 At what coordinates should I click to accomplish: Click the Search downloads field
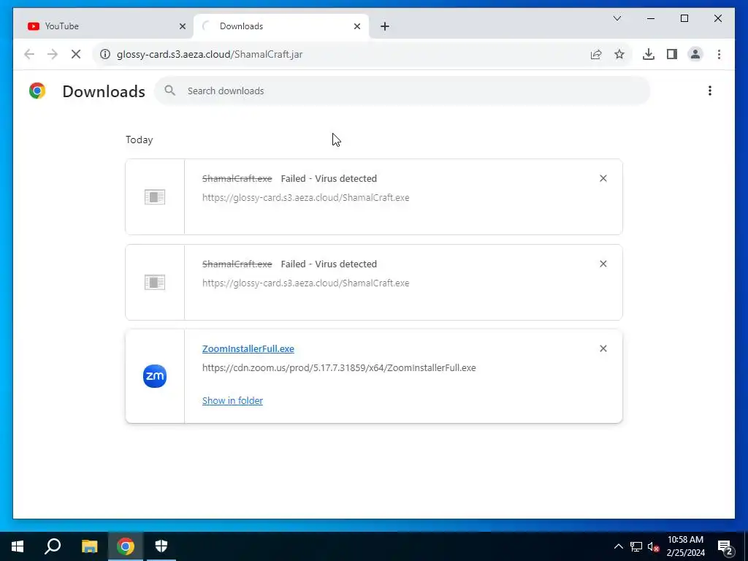(402, 91)
